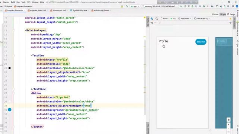This screenshot has width=239, height=134.
Task: Click the Make Project hammer icon
Action: pos(127,6)
